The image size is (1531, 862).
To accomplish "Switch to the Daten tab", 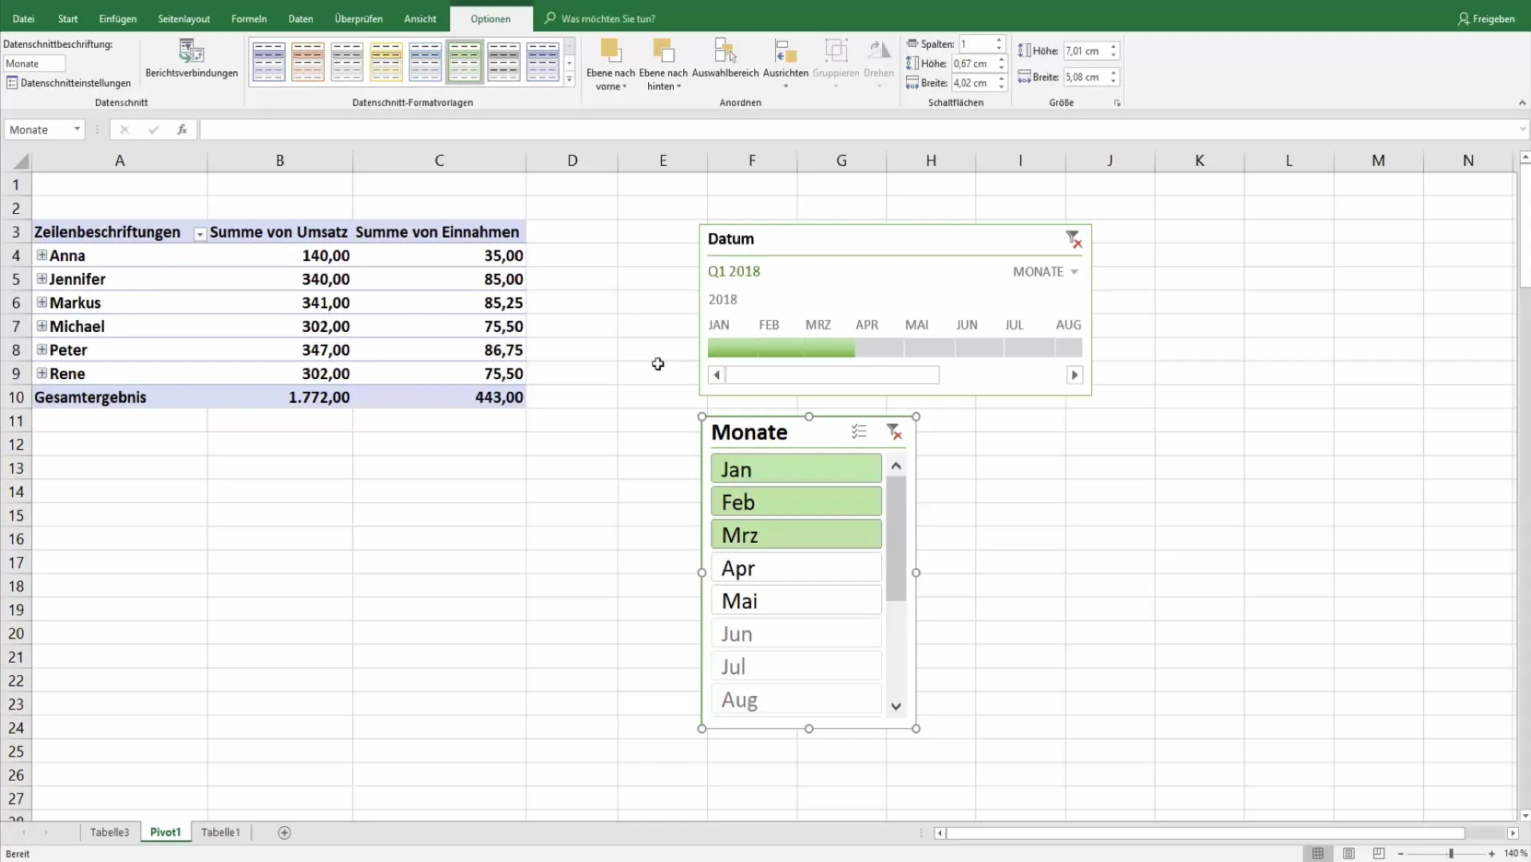I will tap(300, 18).
